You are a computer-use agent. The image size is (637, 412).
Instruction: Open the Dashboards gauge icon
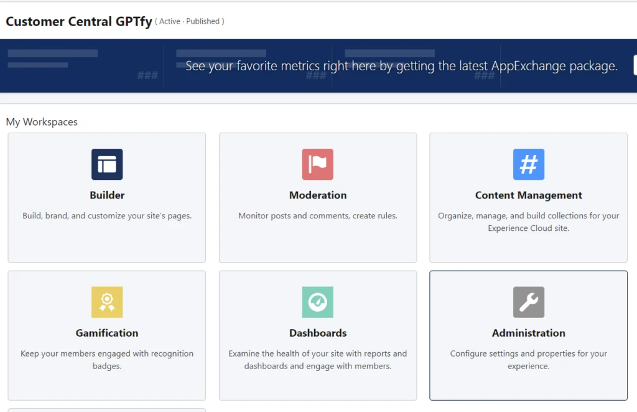click(x=318, y=302)
